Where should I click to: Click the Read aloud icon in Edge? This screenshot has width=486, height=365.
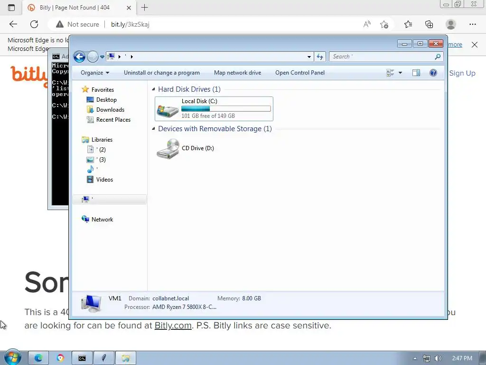click(367, 24)
